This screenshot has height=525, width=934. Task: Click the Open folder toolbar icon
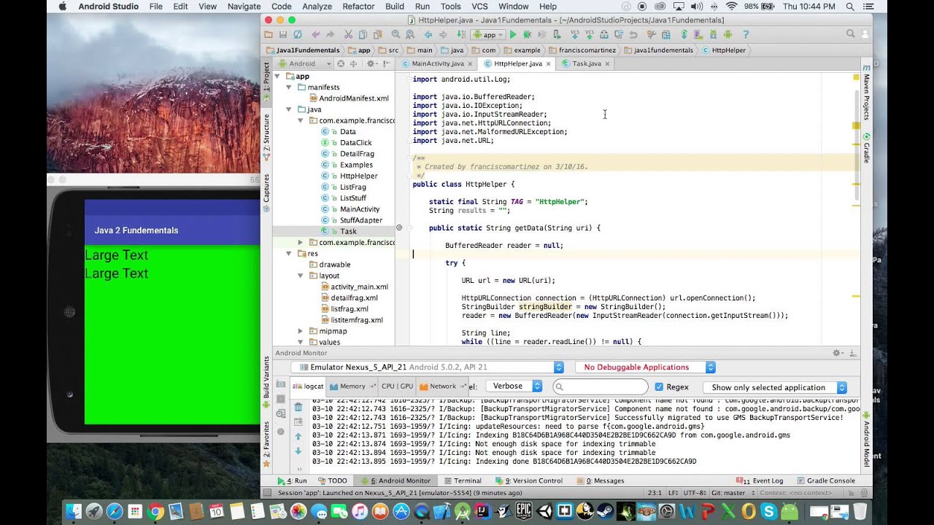click(x=269, y=34)
